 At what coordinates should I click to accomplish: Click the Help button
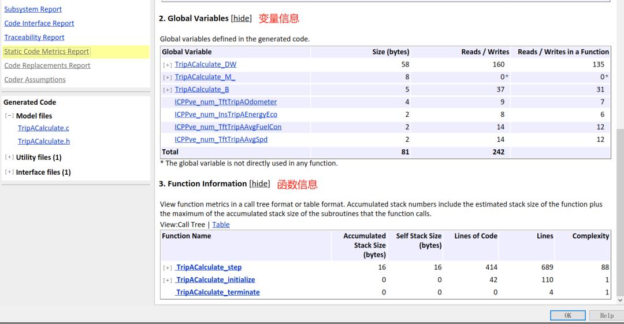tap(606, 315)
